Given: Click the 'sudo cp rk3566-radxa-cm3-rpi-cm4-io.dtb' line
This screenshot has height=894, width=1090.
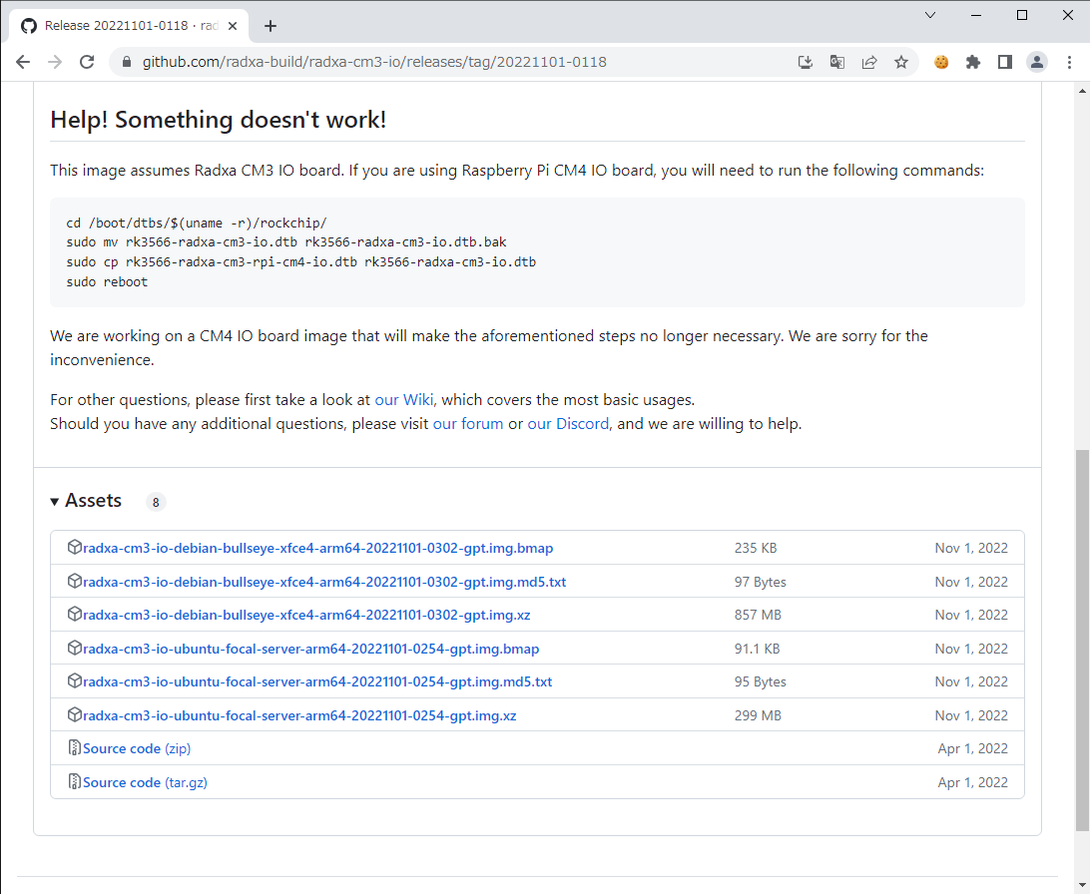Looking at the screenshot, I should (301, 262).
